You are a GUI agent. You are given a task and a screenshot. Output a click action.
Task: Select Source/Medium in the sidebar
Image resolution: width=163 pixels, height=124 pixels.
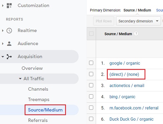[45, 110]
